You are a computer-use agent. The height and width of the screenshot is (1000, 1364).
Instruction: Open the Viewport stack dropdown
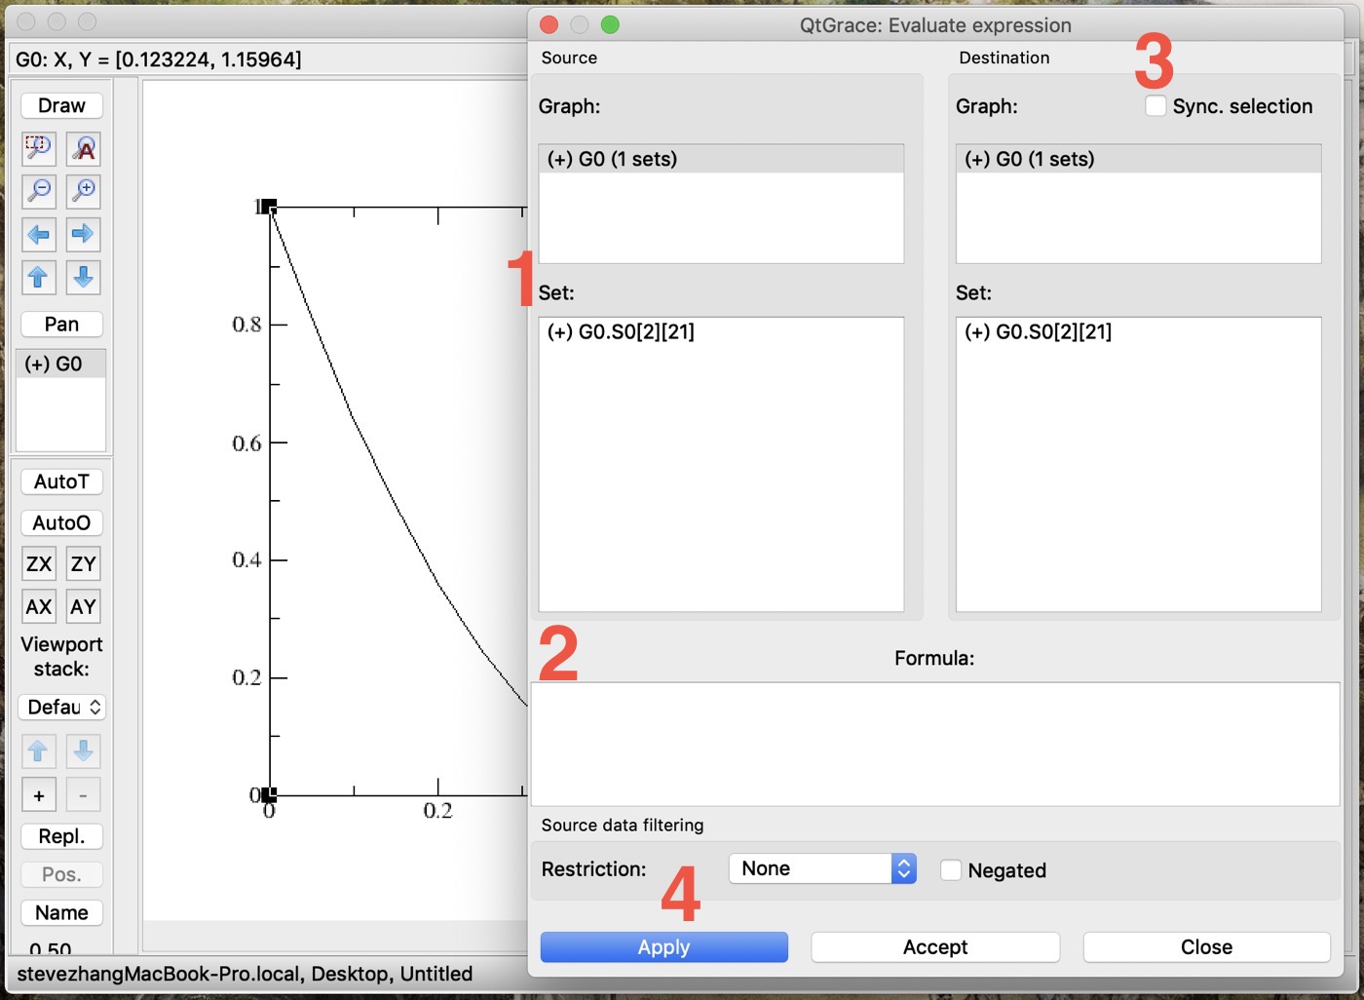[61, 707]
